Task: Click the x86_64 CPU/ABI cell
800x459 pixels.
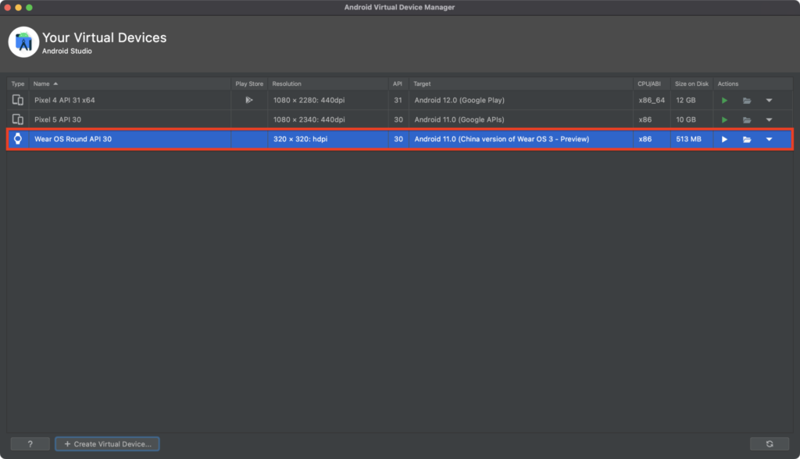Action: (x=652, y=100)
